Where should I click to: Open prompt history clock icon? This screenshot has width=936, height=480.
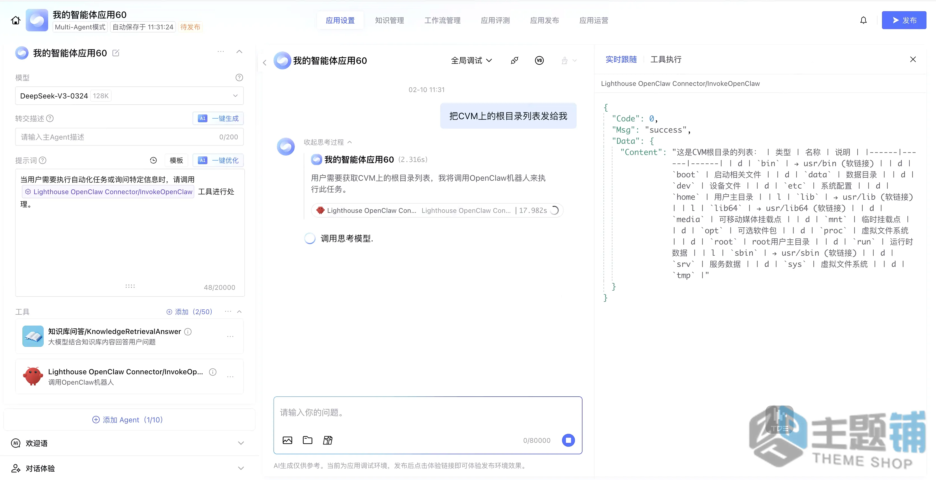tap(153, 160)
